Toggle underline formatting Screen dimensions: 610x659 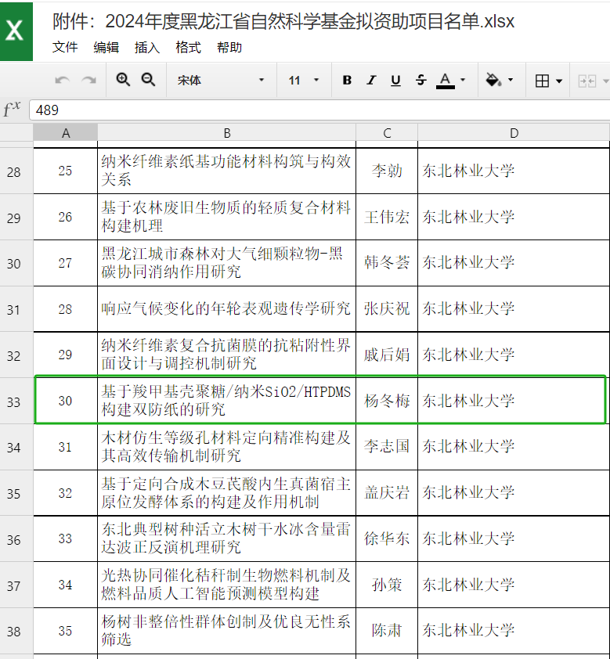pyautogui.click(x=395, y=81)
